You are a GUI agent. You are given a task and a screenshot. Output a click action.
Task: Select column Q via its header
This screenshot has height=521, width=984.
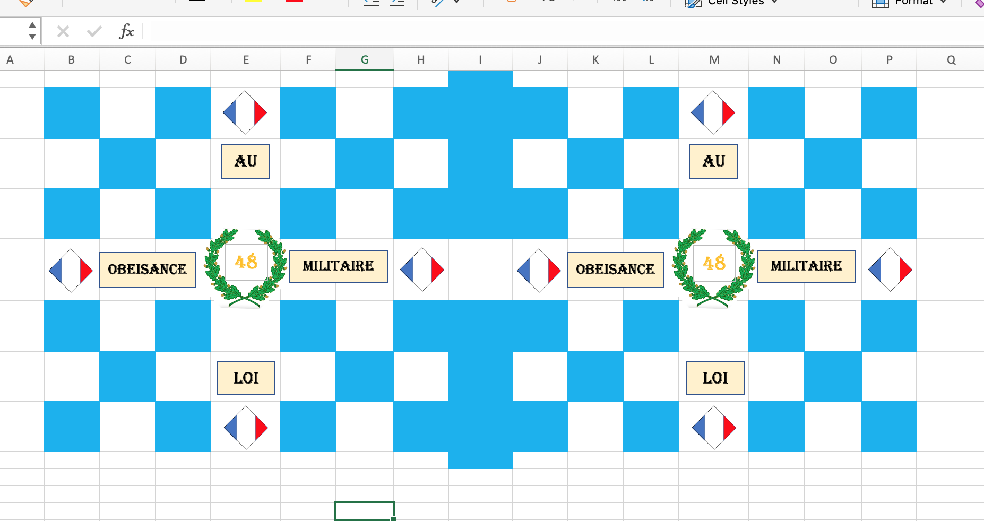(951, 60)
